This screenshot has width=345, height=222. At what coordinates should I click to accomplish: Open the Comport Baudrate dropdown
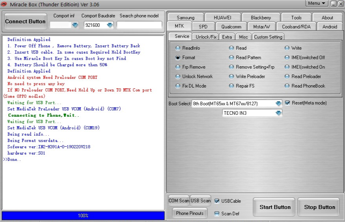click(110, 25)
